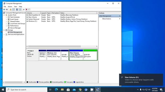
Task: Click the console tree horizontal scrollbar
Action: 14,82
